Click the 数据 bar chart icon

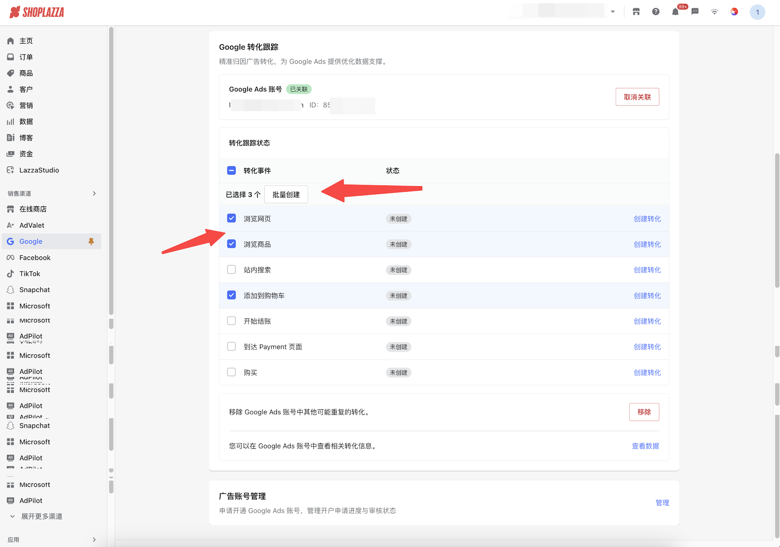click(x=11, y=121)
